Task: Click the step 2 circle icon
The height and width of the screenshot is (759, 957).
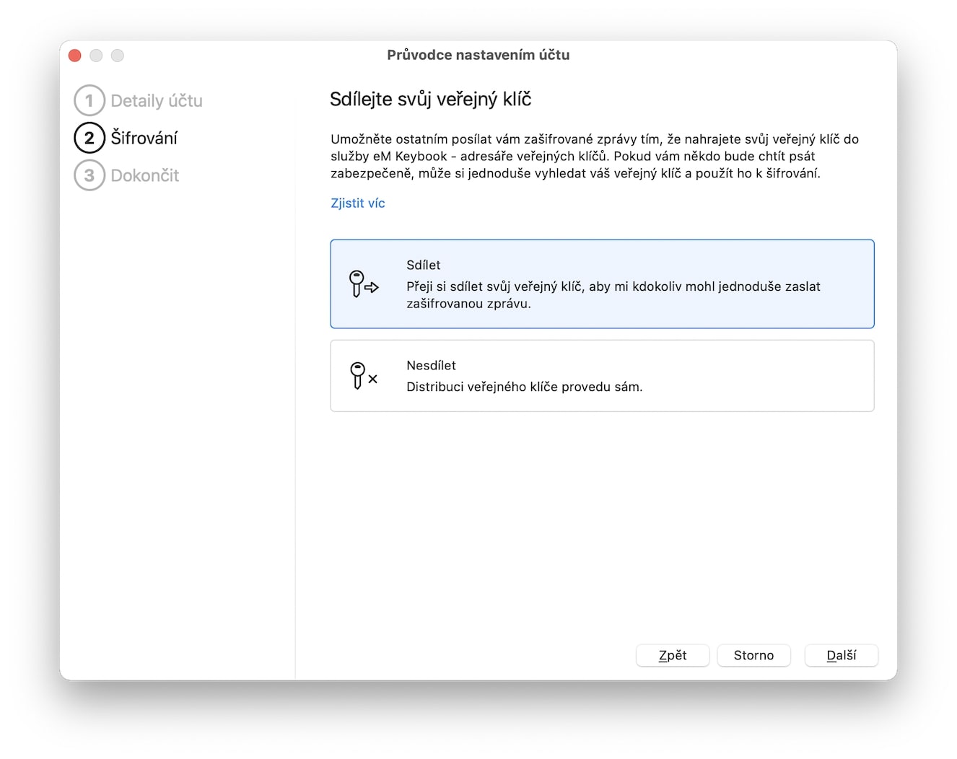Action: click(x=89, y=138)
